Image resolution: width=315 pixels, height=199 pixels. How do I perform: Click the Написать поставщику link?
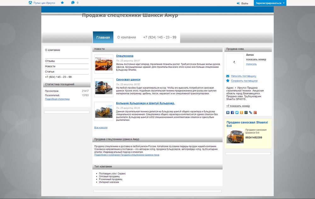tap(243, 76)
